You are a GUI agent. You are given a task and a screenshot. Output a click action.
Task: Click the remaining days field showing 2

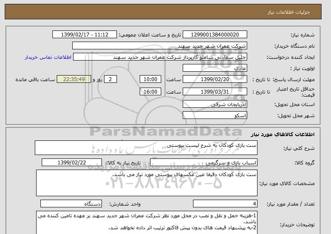click(110, 79)
